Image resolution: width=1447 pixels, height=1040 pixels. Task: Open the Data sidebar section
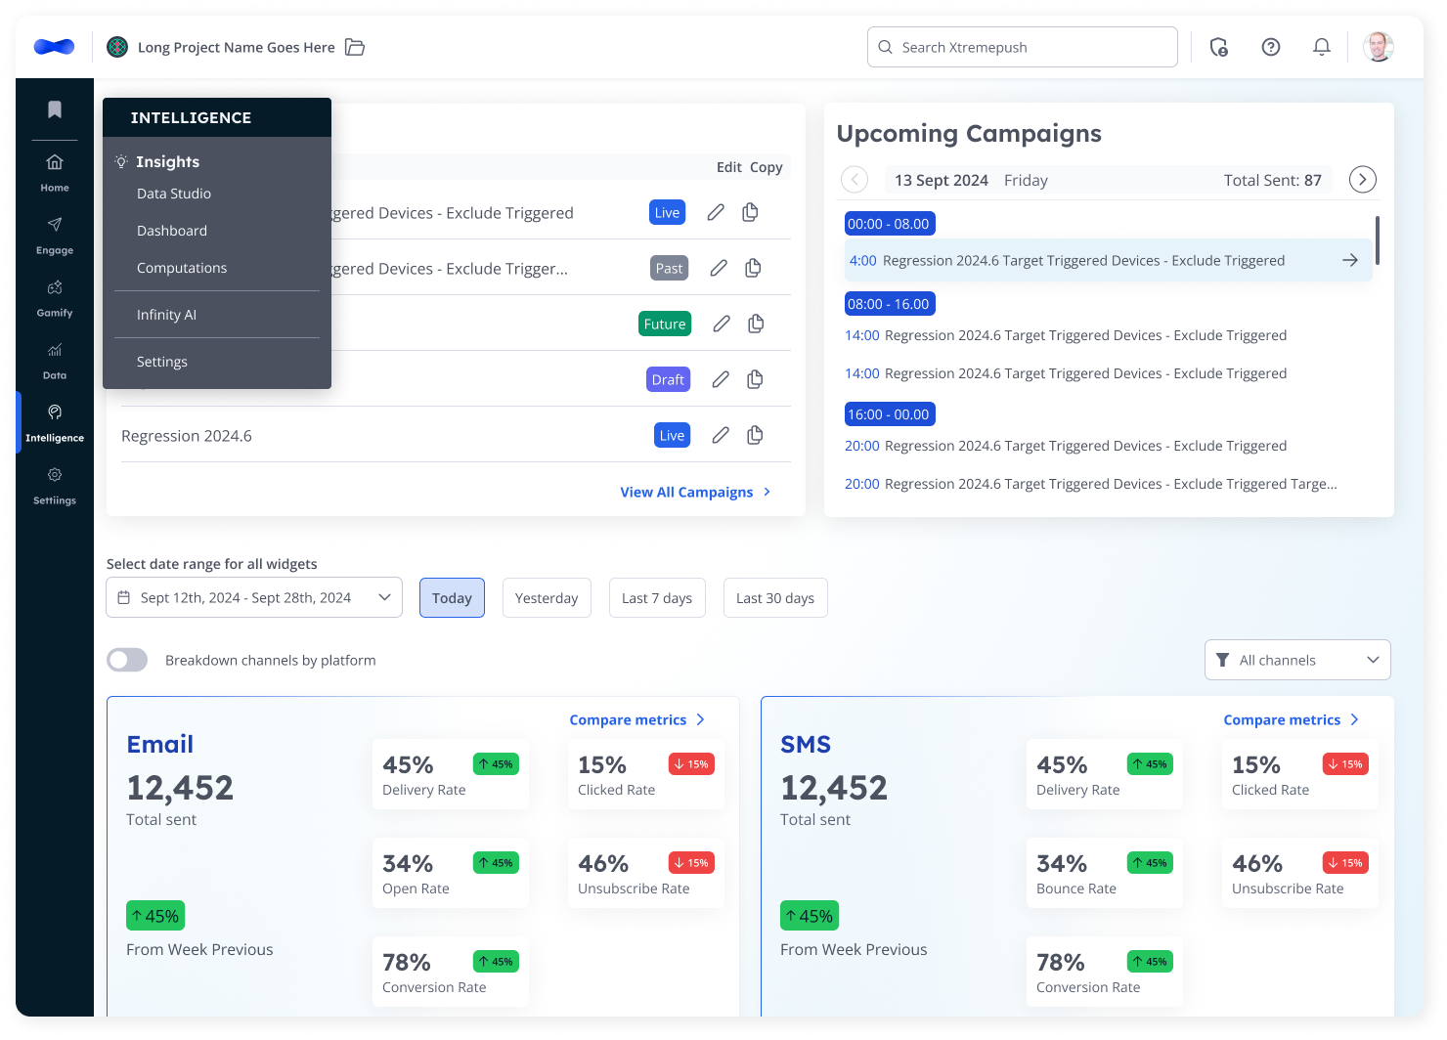pos(55,361)
